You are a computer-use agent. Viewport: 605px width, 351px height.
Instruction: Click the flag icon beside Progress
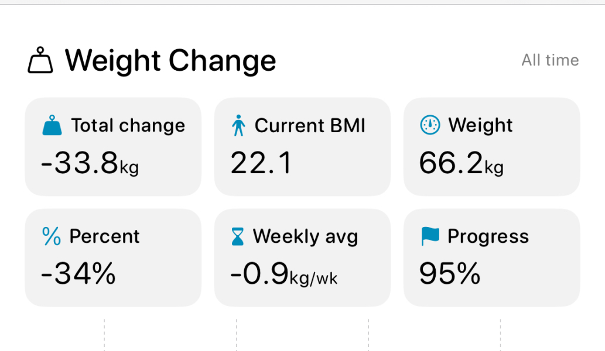tap(430, 236)
